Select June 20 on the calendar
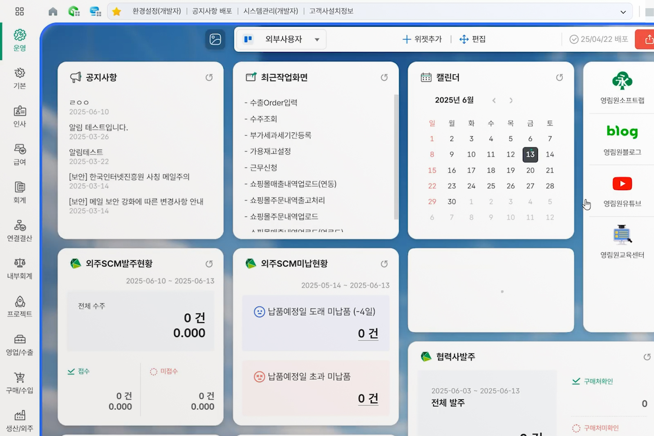Screen dimensions: 654x436 (x=530, y=170)
